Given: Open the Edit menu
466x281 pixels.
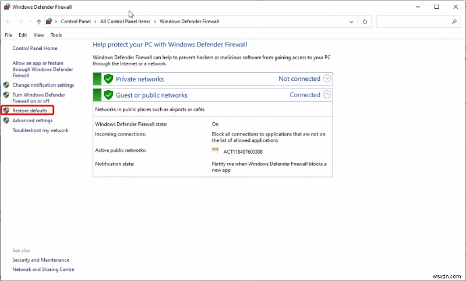Looking at the screenshot, I should click(x=23, y=35).
